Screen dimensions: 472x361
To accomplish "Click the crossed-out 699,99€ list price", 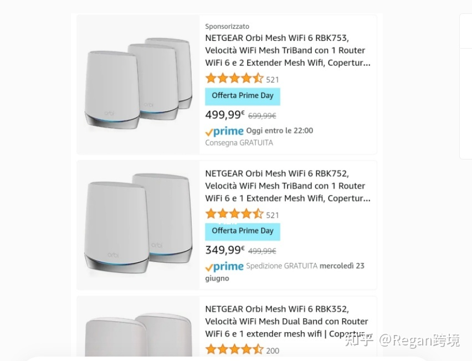I will coord(262,116).
